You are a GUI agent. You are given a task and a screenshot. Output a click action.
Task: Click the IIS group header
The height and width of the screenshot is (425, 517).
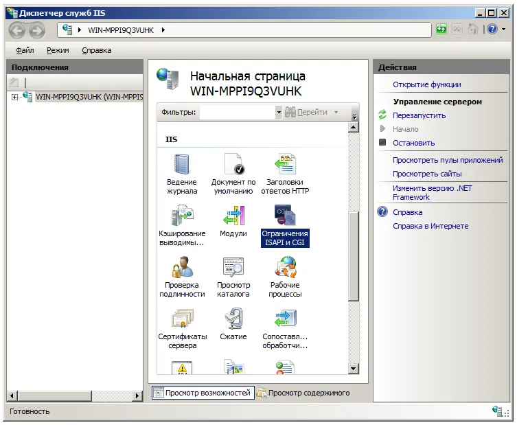point(171,139)
